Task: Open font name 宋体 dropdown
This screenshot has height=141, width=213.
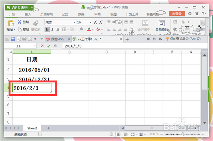Action: [x=75, y=22]
